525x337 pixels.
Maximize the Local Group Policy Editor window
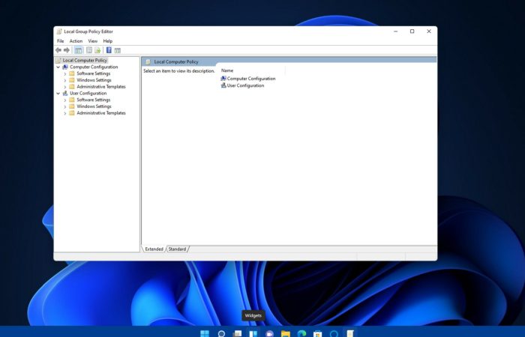(412, 31)
